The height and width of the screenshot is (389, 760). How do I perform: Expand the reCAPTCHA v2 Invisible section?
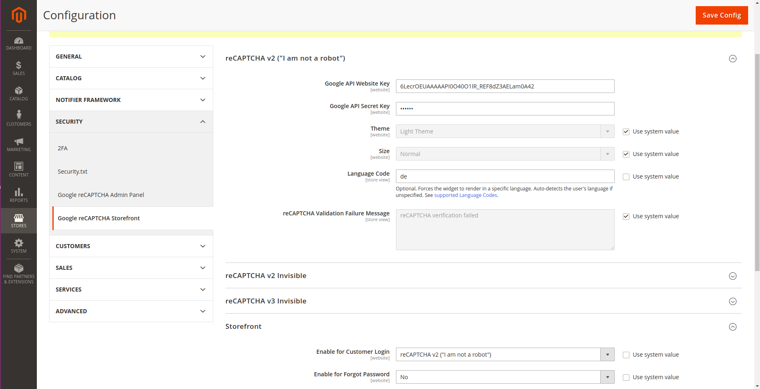click(x=733, y=276)
